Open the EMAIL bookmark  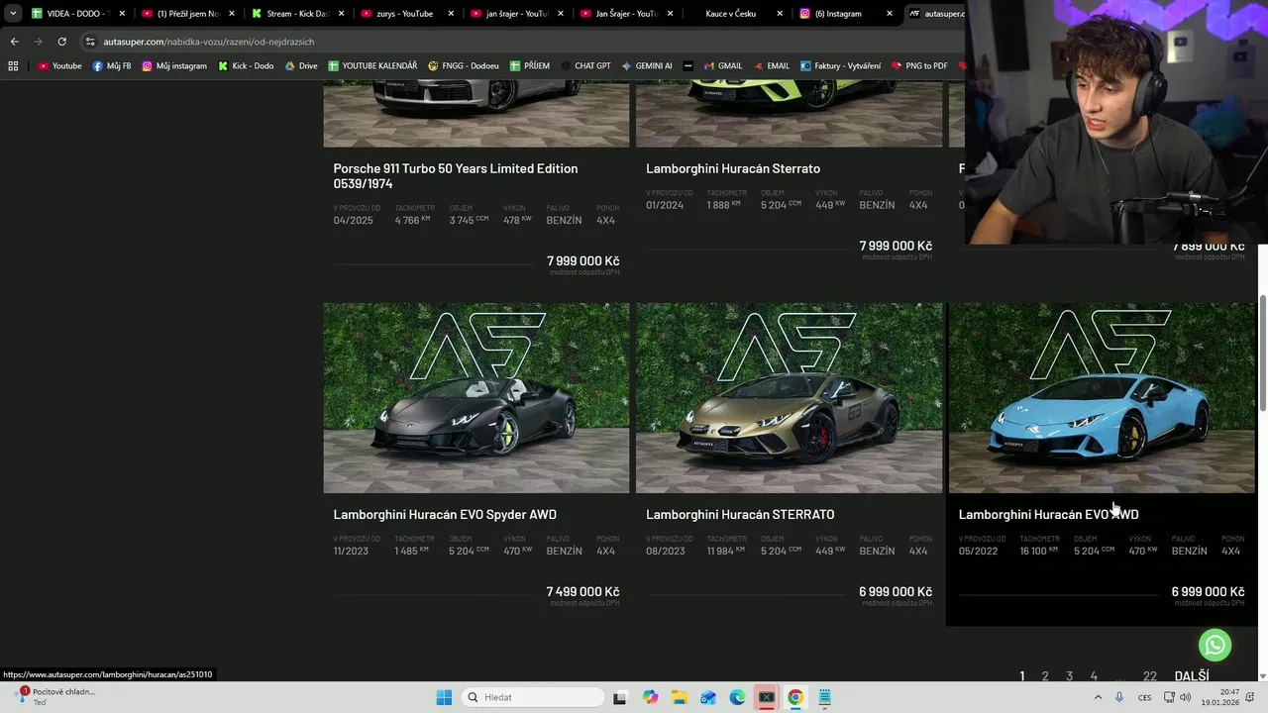click(771, 66)
